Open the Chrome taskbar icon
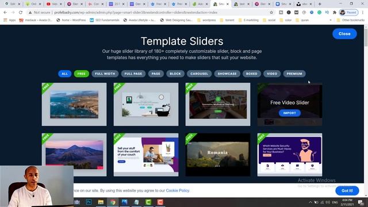 point(113,202)
